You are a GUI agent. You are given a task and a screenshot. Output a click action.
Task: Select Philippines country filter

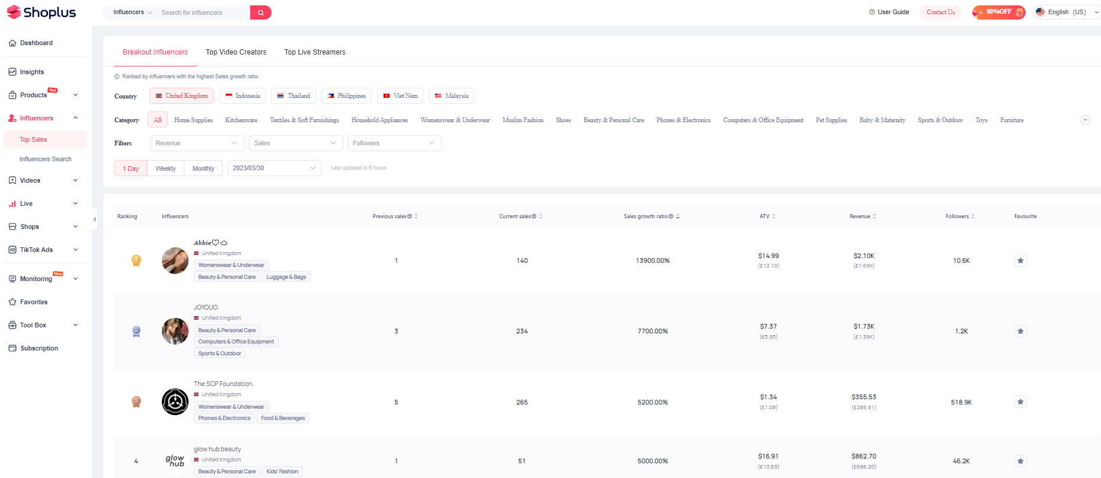click(346, 95)
